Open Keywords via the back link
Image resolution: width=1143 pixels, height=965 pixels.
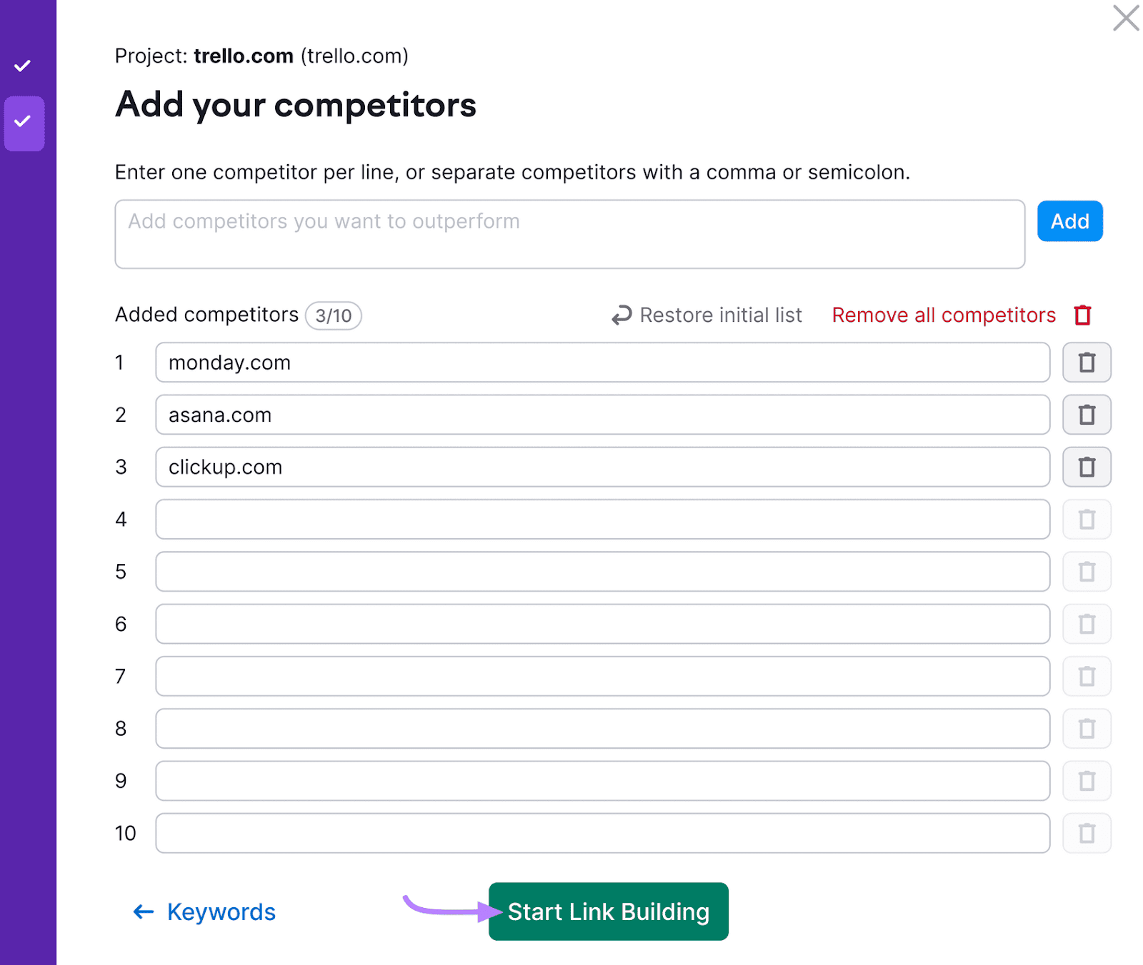(x=221, y=911)
